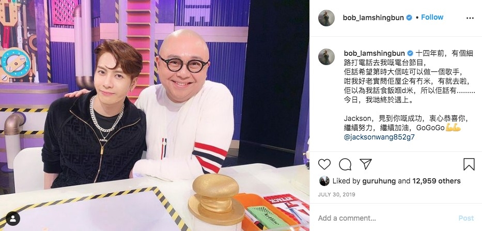Image resolution: width=482 pixels, height=231 pixels.
Task: Share post using the paper plane icon
Action: point(366,164)
